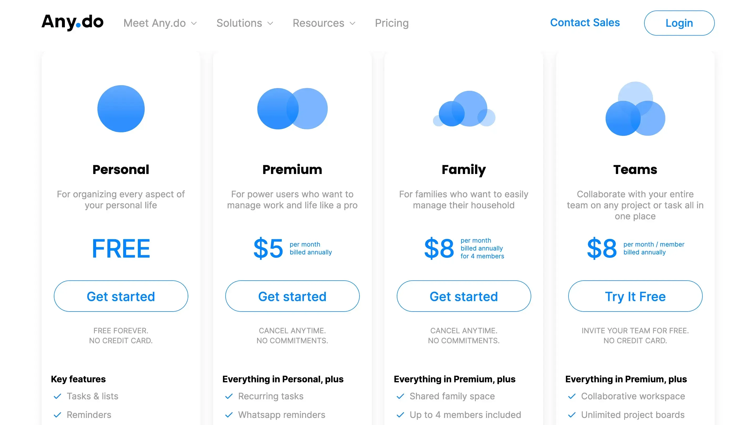Select the Pricing menu item
This screenshot has width=756, height=425.
392,23
